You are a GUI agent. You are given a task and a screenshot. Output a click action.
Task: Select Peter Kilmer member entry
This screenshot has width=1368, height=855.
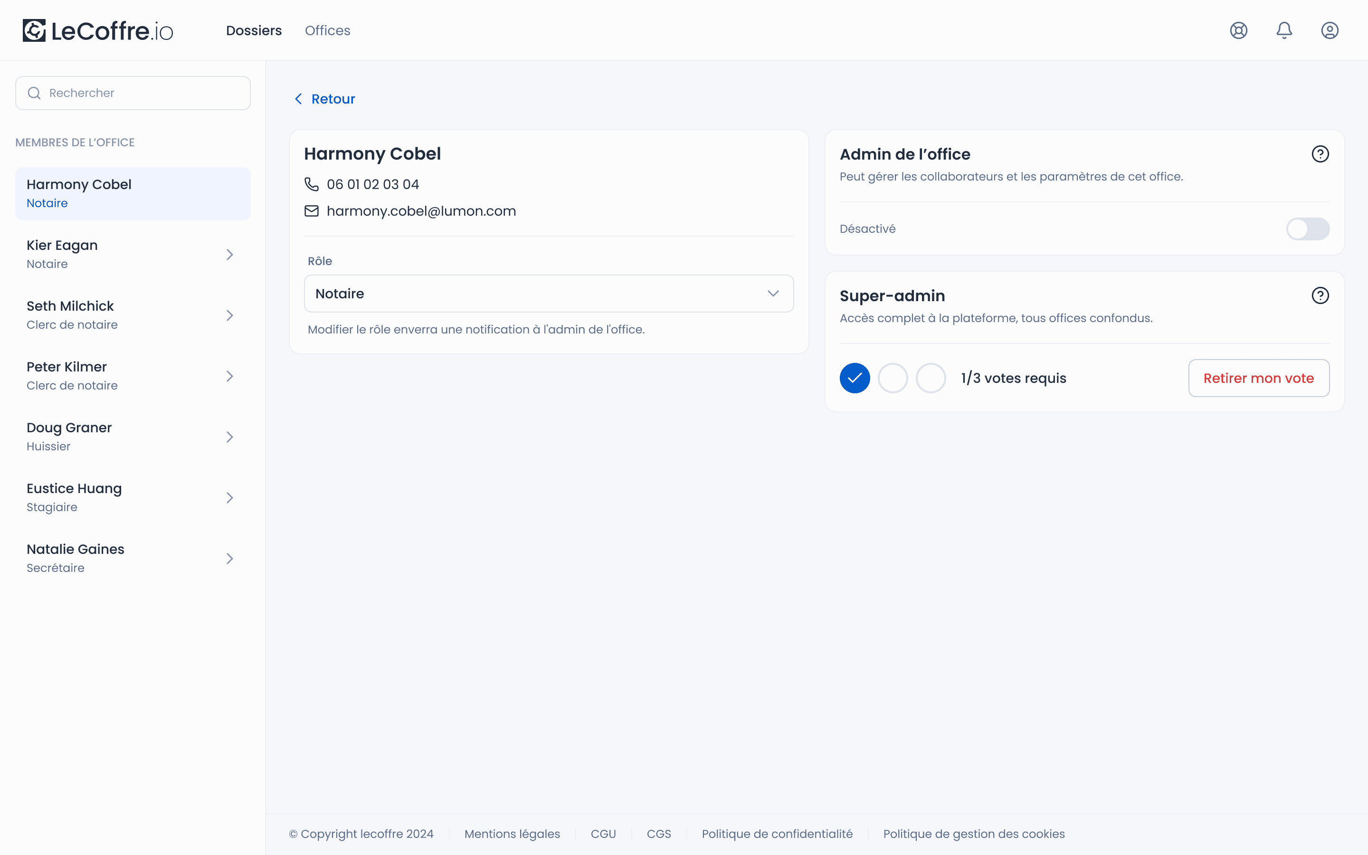[x=133, y=376]
